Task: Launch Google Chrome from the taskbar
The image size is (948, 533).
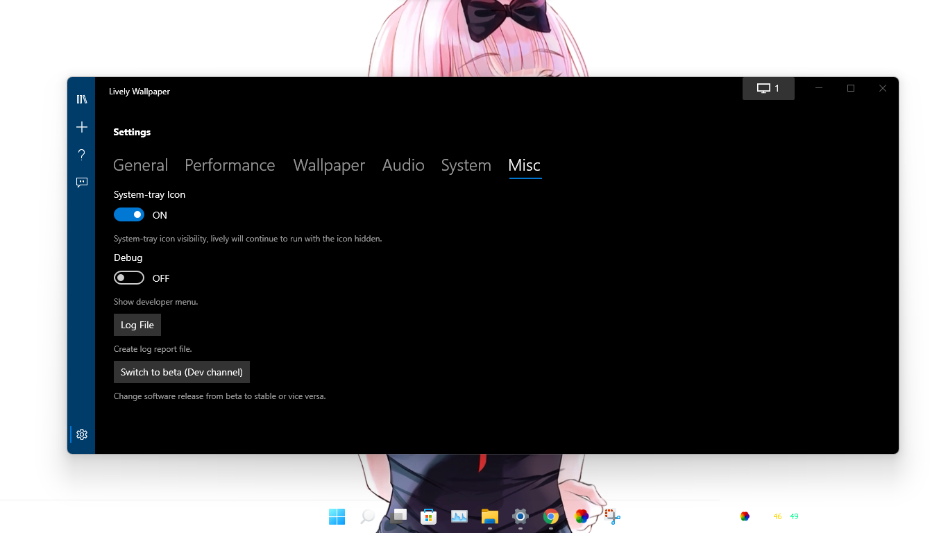Action: [x=550, y=516]
